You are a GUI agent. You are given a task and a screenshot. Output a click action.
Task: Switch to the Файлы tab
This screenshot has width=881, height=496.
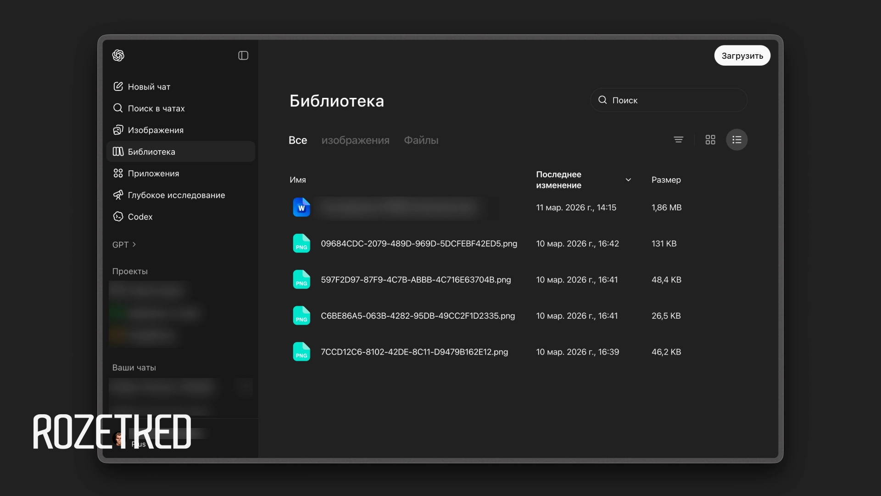[421, 140]
